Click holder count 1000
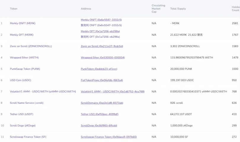240x142 pixels. click(x=235, y=69)
